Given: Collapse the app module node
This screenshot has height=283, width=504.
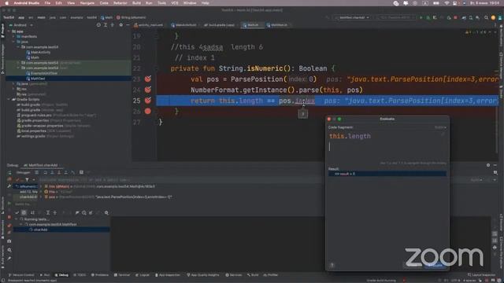Looking at the screenshot, I should pyautogui.click(x=9, y=31).
